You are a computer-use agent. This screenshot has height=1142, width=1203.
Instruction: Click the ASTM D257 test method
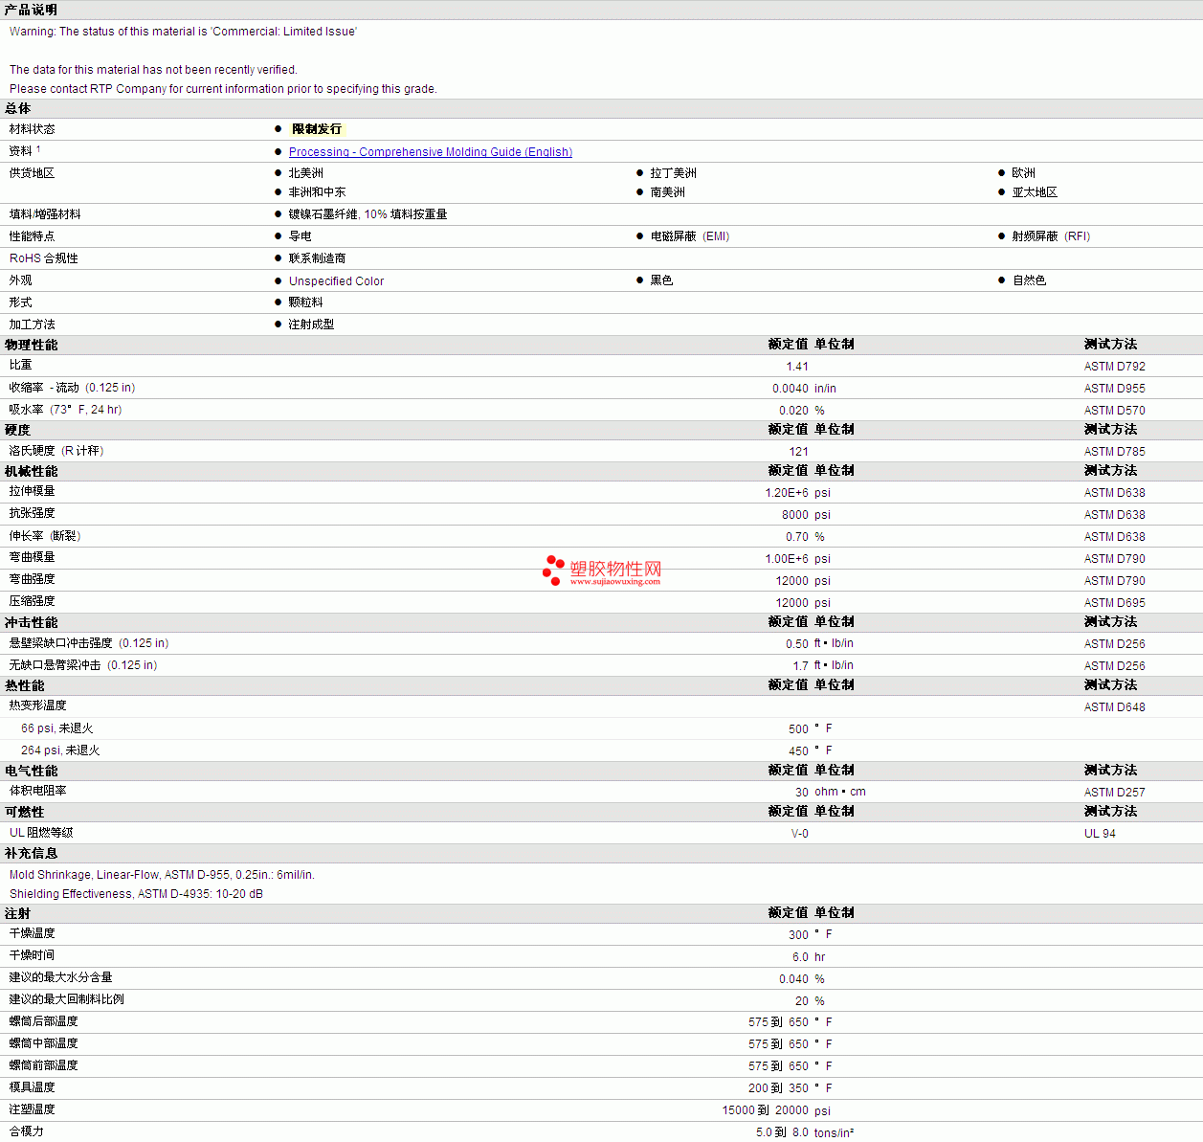1115,793
